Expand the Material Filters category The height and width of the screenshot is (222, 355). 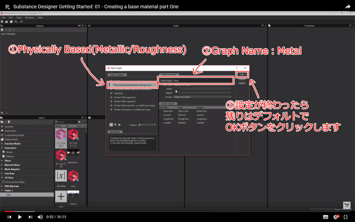[x=2, y=165]
